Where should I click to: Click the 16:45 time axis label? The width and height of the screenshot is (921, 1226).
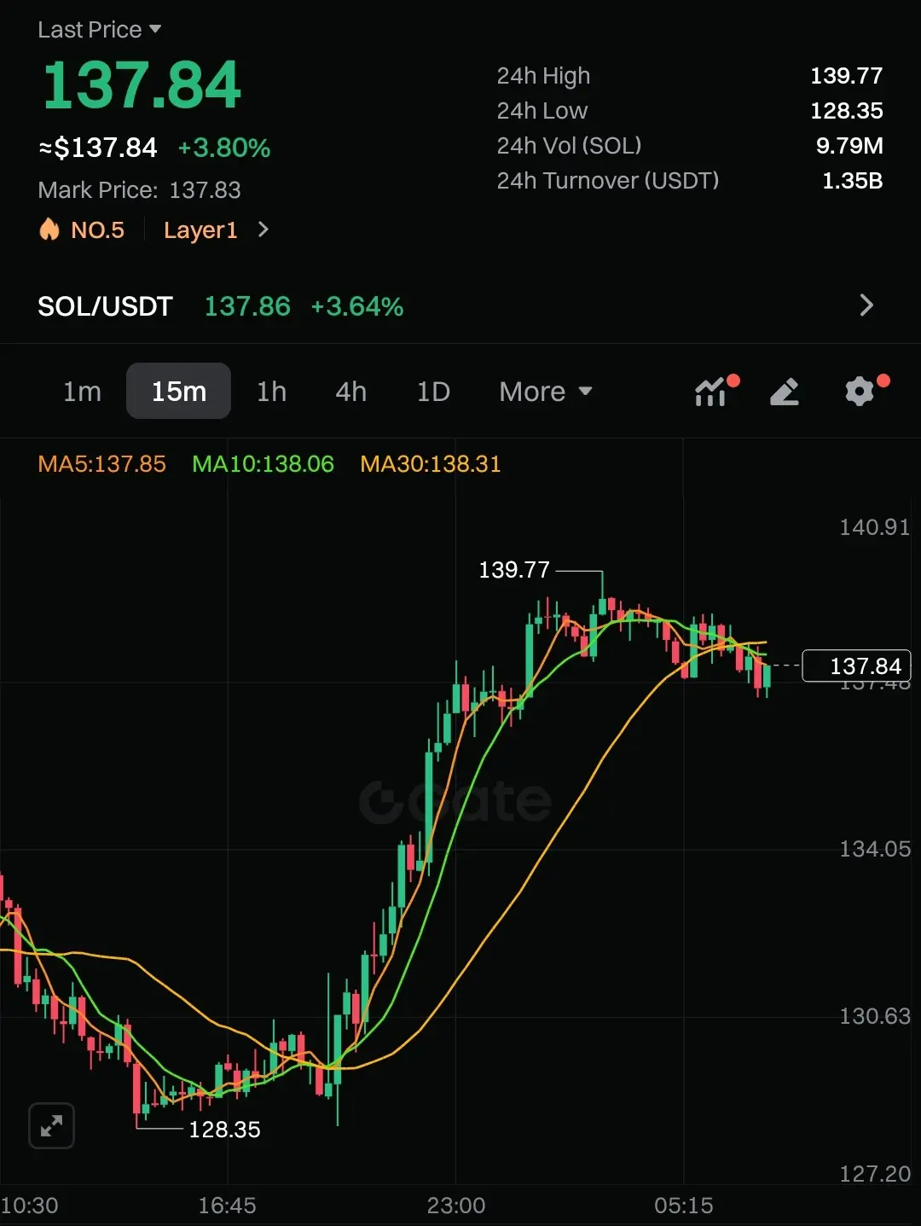(227, 1206)
